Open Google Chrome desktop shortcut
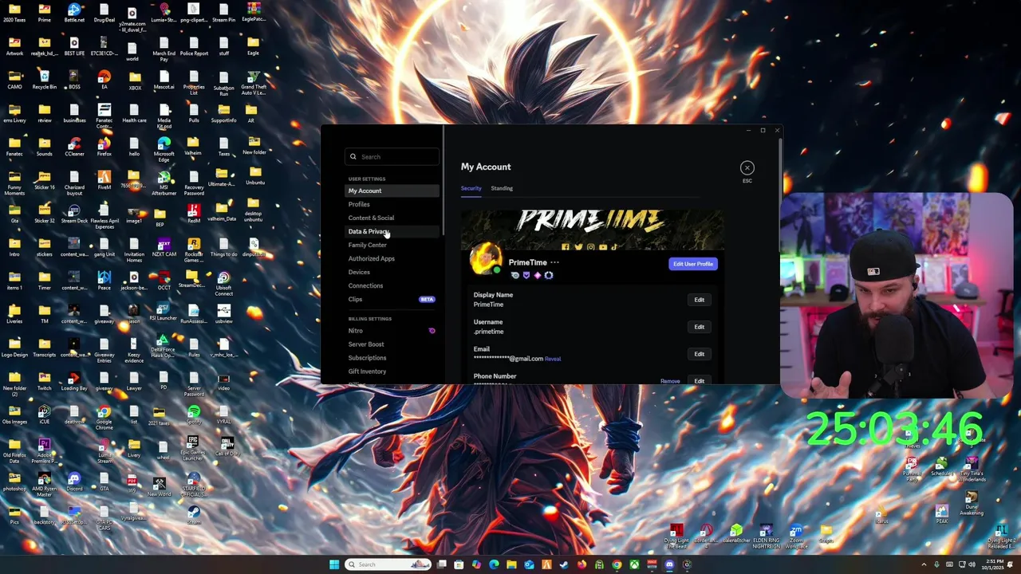 click(x=104, y=417)
